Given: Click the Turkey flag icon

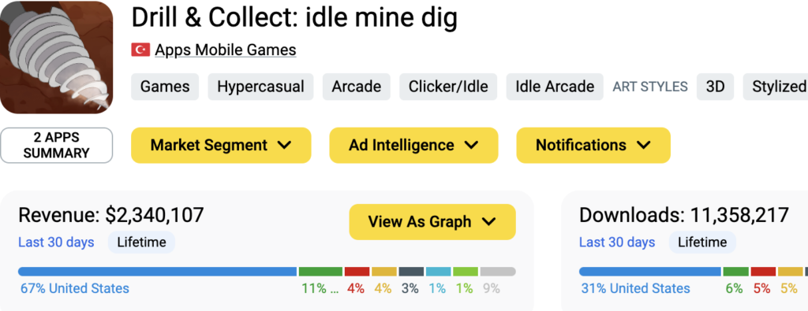Looking at the screenshot, I should 140,50.
